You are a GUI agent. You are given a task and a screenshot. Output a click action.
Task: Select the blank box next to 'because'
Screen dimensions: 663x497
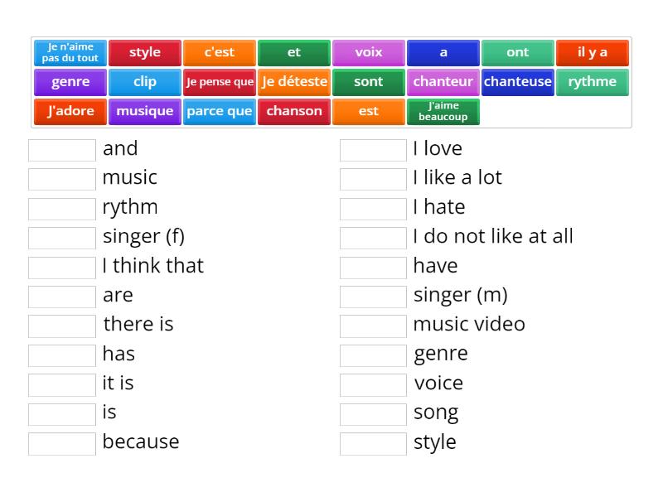click(x=61, y=442)
